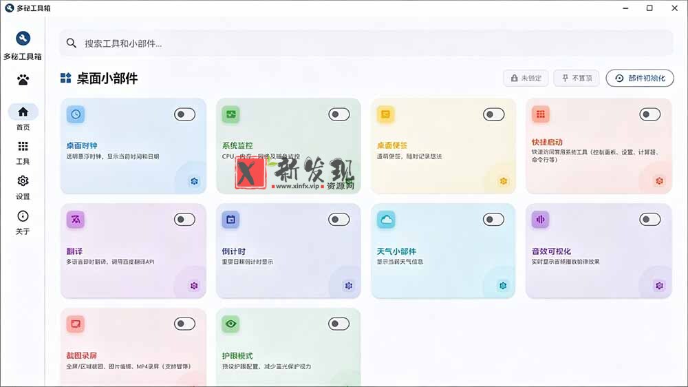
Task: Click the 倒计时 calendar icon
Action: (x=230, y=219)
